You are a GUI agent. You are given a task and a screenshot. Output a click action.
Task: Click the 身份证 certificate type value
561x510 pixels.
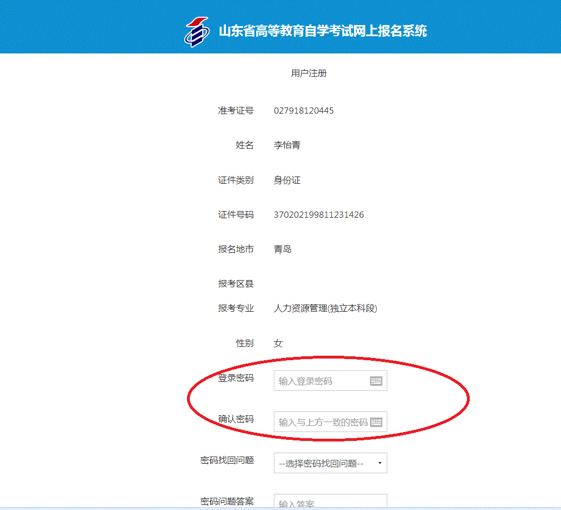click(287, 180)
